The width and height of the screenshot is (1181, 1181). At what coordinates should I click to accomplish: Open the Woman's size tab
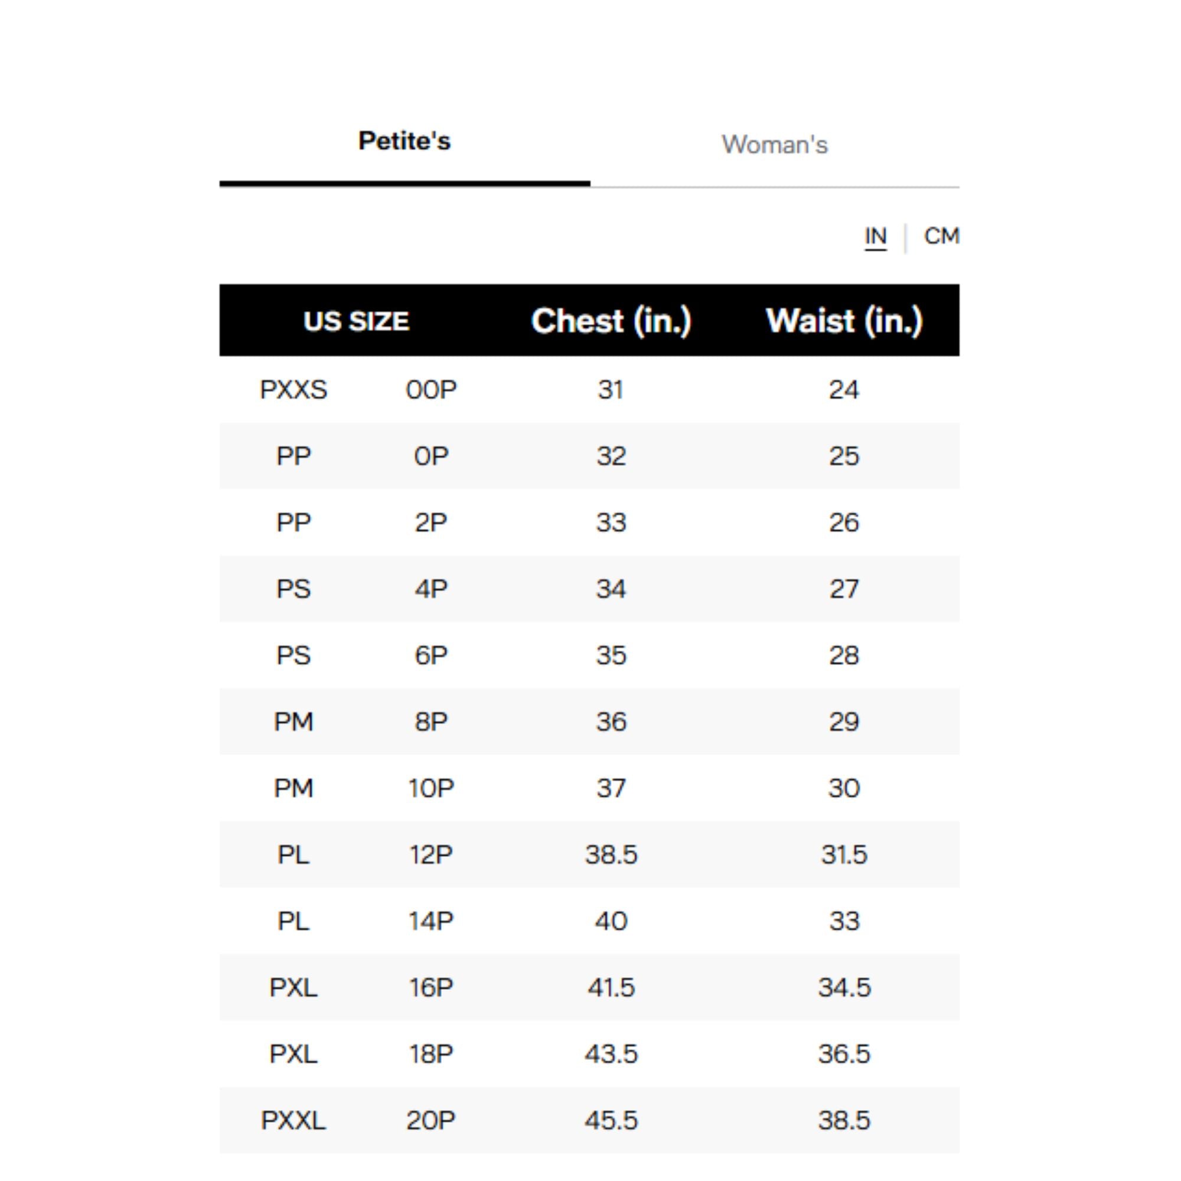point(774,145)
